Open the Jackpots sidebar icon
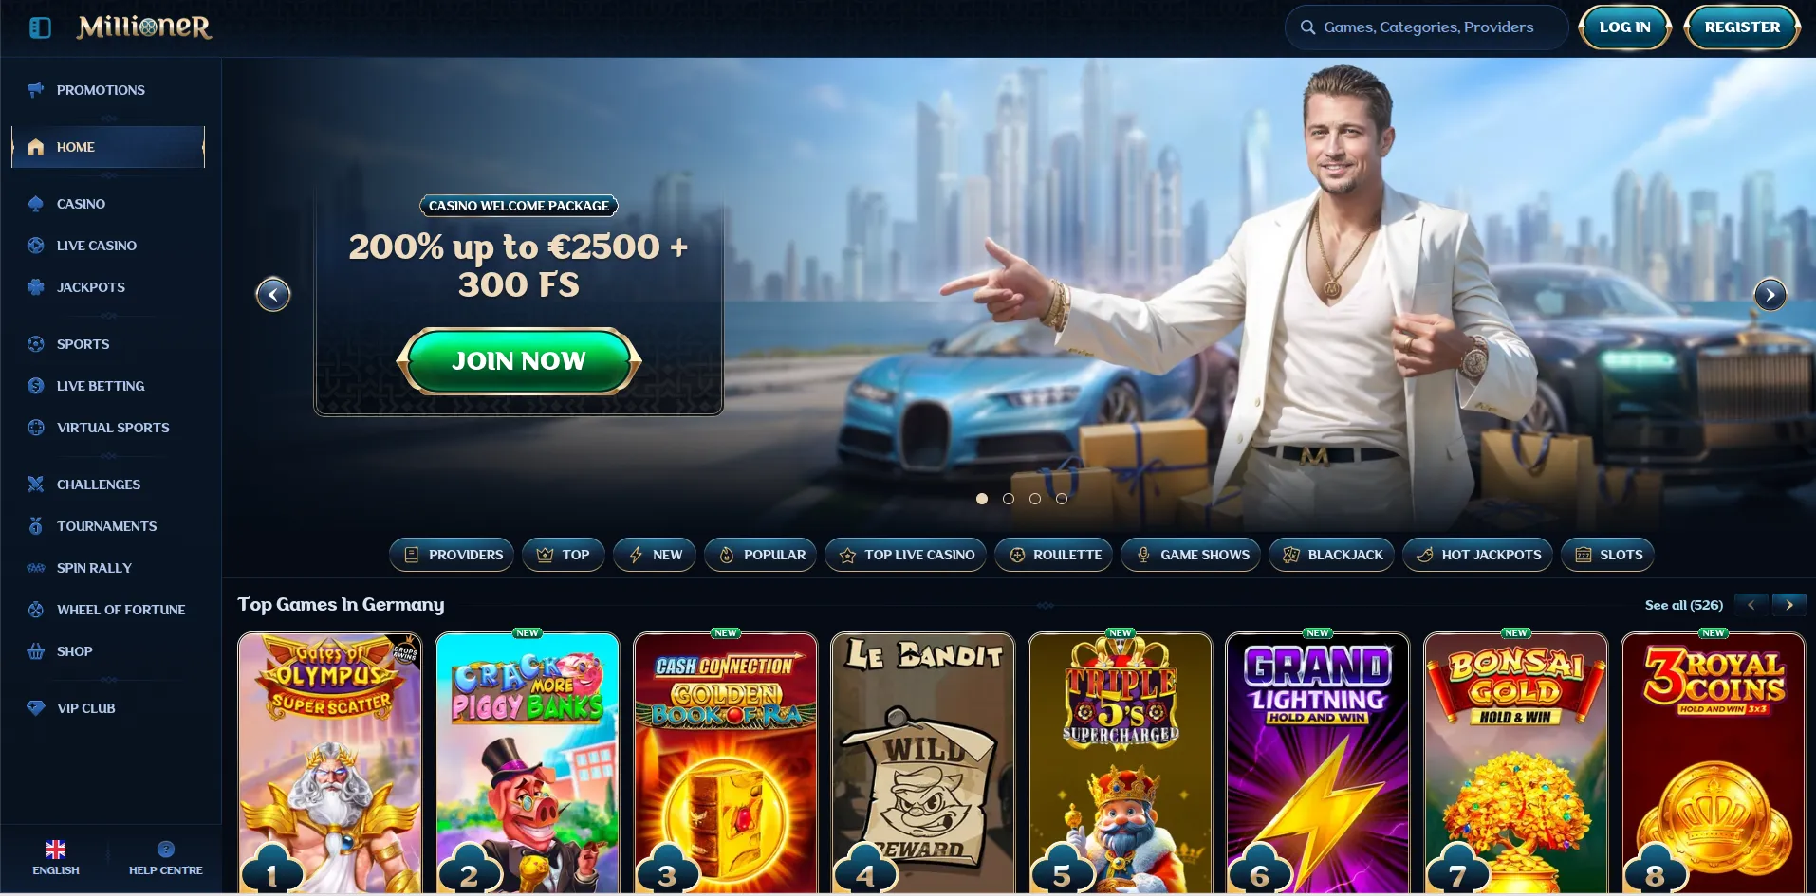The width and height of the screenshot is (1816, 896). coord(36,287)
